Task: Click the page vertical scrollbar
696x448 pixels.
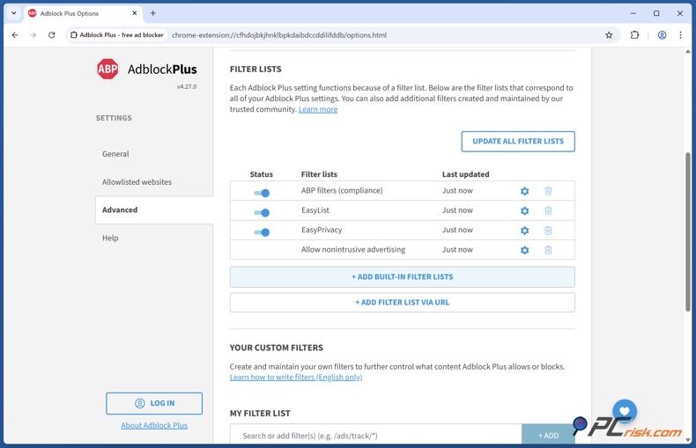Action: 687,231
